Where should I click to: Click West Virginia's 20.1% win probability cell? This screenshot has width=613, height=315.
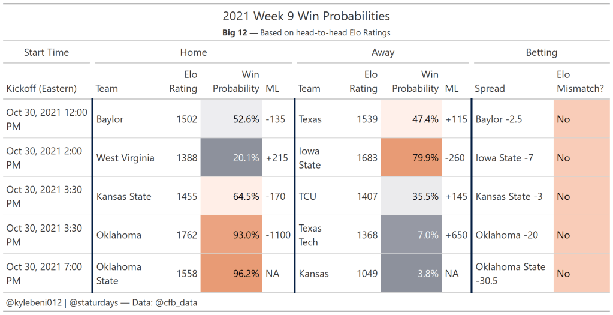[231, 158]
